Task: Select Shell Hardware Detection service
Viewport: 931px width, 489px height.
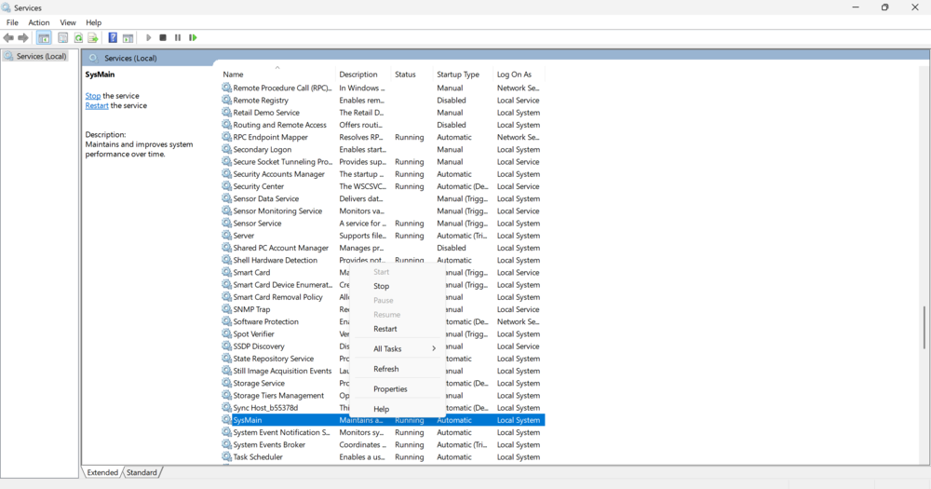Action: 382,260
